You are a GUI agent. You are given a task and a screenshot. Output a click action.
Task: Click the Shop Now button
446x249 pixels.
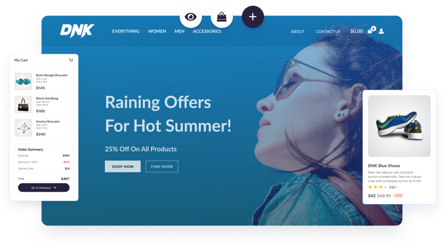point(123,166)
